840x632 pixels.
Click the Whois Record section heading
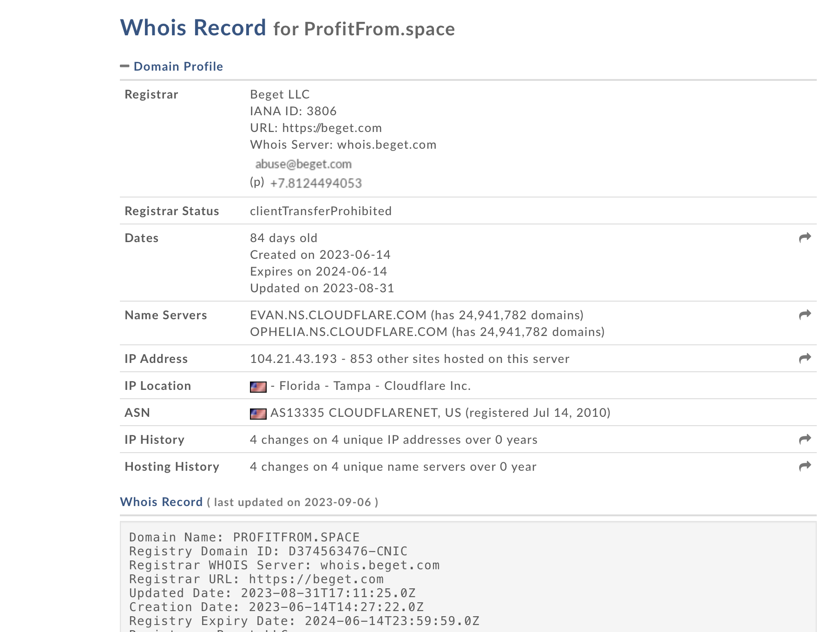tap(161, 502)
